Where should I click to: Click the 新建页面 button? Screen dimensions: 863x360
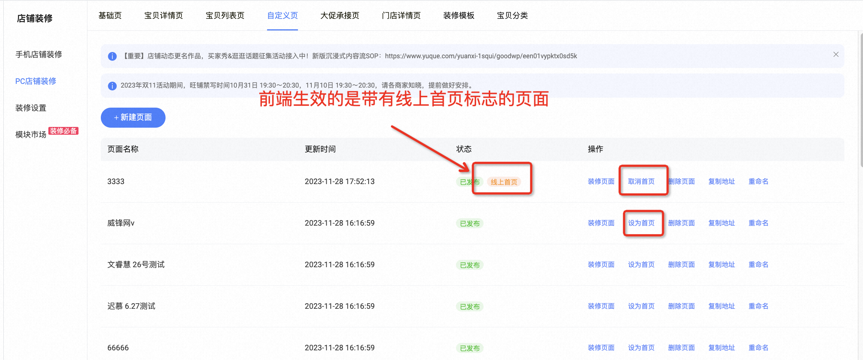[x=133, y=118]
